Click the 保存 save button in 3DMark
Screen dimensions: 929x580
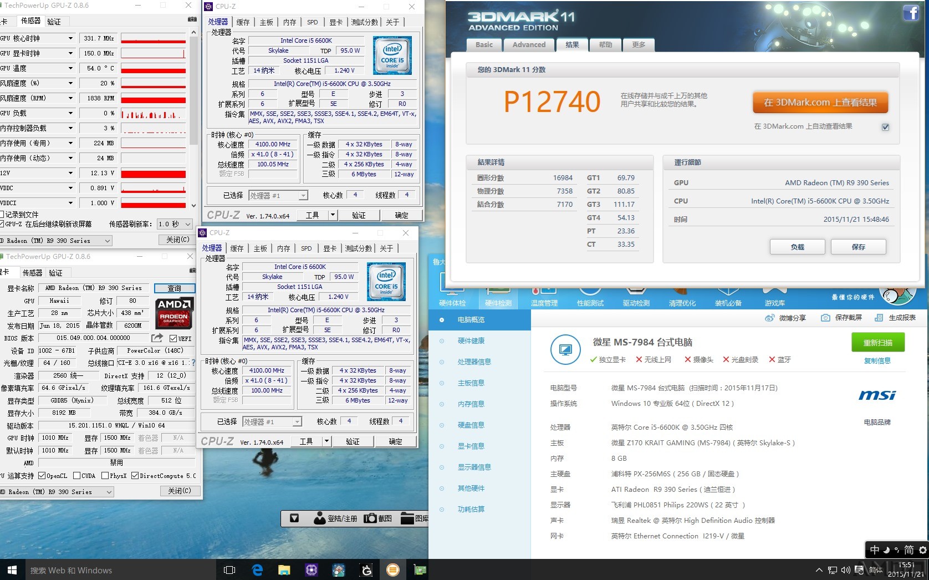tap(858, 247)
